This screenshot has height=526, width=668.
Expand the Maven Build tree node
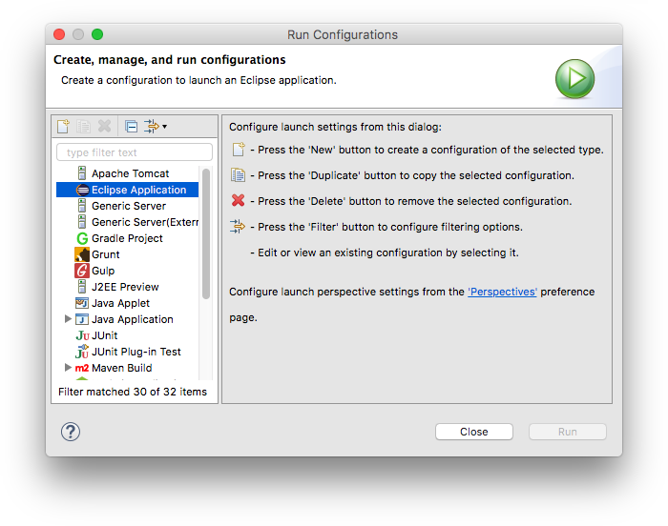pyautogui.click(x=68, y=367)
